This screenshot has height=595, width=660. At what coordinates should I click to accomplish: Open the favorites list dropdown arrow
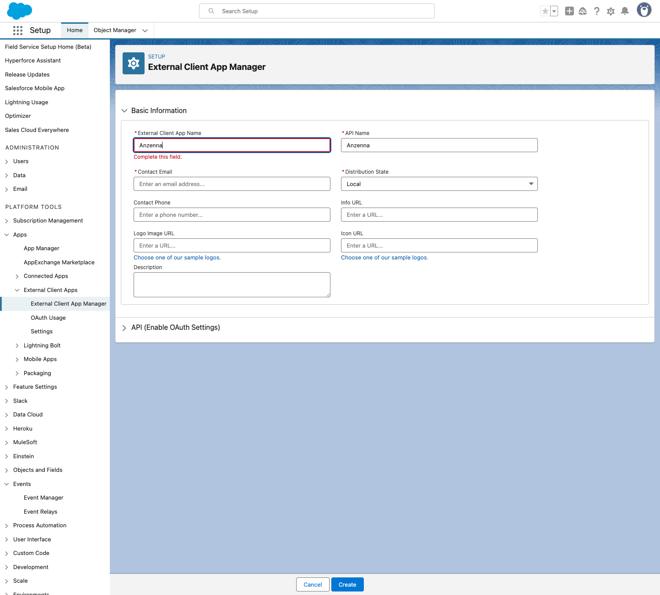pyautogui.click(x=554, y=11)
